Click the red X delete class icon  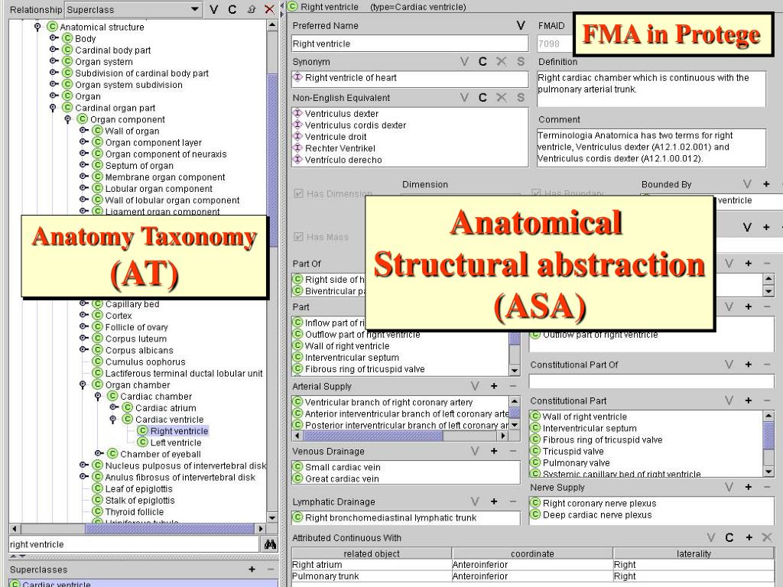(269, 9)
